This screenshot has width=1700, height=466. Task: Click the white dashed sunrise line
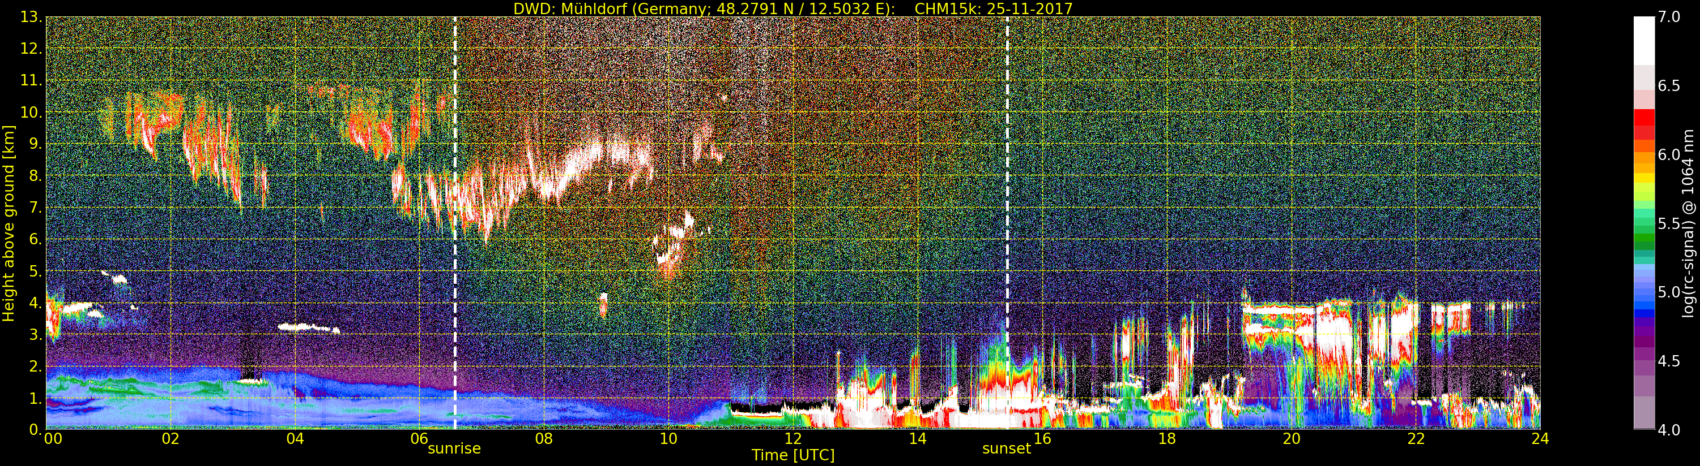[455, 223]
